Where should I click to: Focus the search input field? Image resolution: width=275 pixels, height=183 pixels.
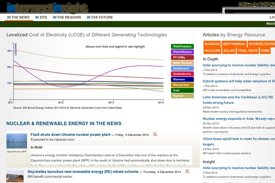click(x=249, y=11)
